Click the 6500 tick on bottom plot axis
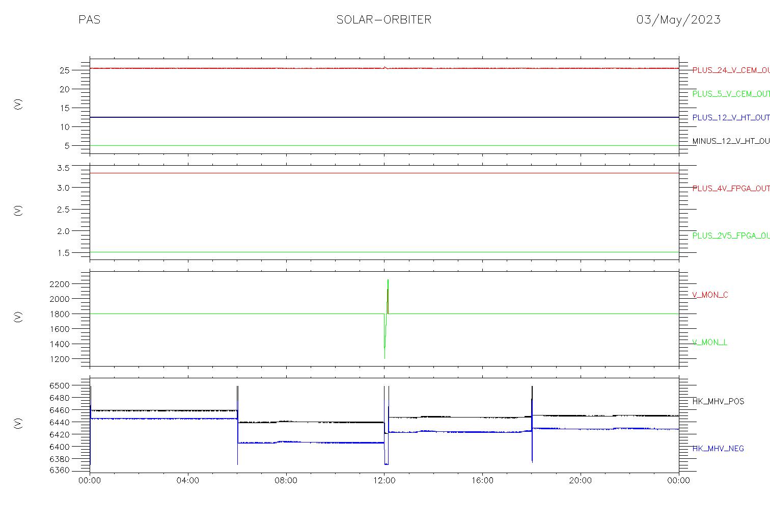 tap(60, 385)
